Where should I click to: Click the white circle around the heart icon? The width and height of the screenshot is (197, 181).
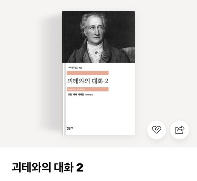click(x=156, y=130)
